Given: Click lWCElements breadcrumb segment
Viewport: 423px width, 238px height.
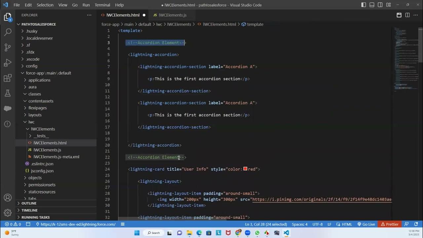Looking at the screenshot, I should click(x=179, y=24).
